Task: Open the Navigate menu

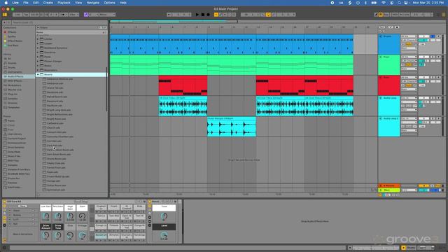Action: tap(93, 3)
